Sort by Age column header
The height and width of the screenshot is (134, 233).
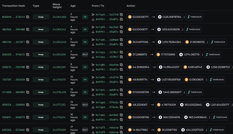pyautogui.click(x=73, y=6)
